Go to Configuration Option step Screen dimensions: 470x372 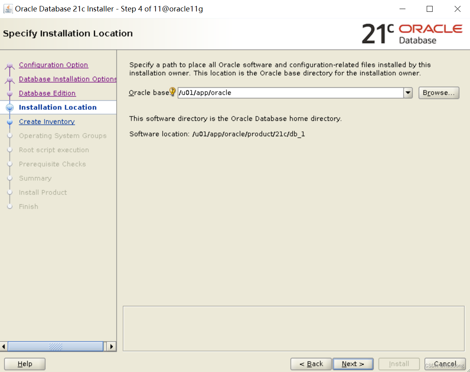(x=54, y=65)
